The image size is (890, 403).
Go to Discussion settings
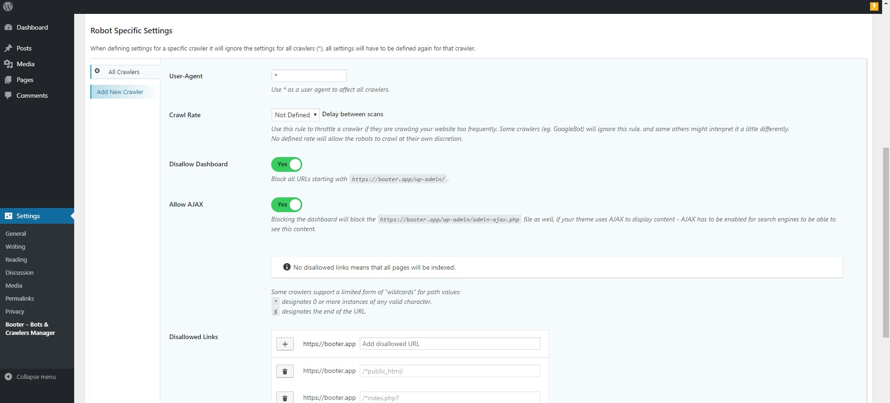[x=19, y=272]
